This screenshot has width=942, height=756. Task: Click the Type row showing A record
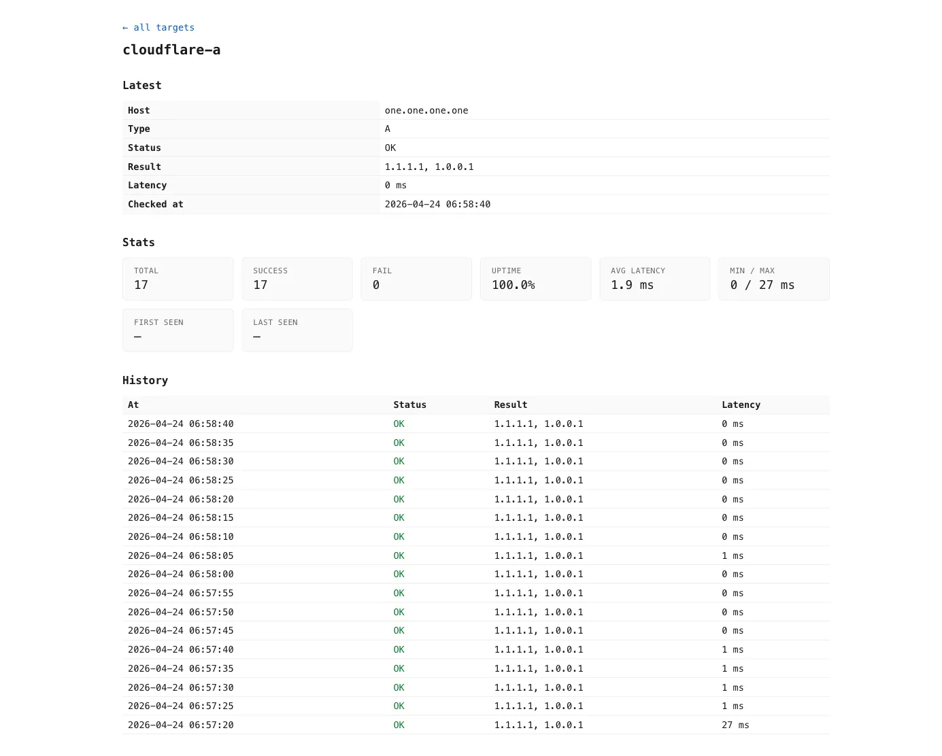(388, 128)
